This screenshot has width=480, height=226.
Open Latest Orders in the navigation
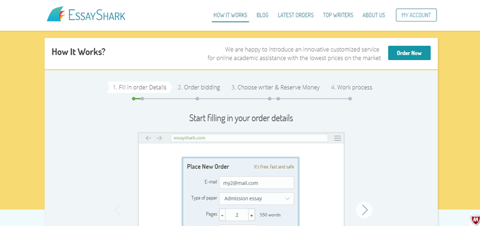click(296, 15)
